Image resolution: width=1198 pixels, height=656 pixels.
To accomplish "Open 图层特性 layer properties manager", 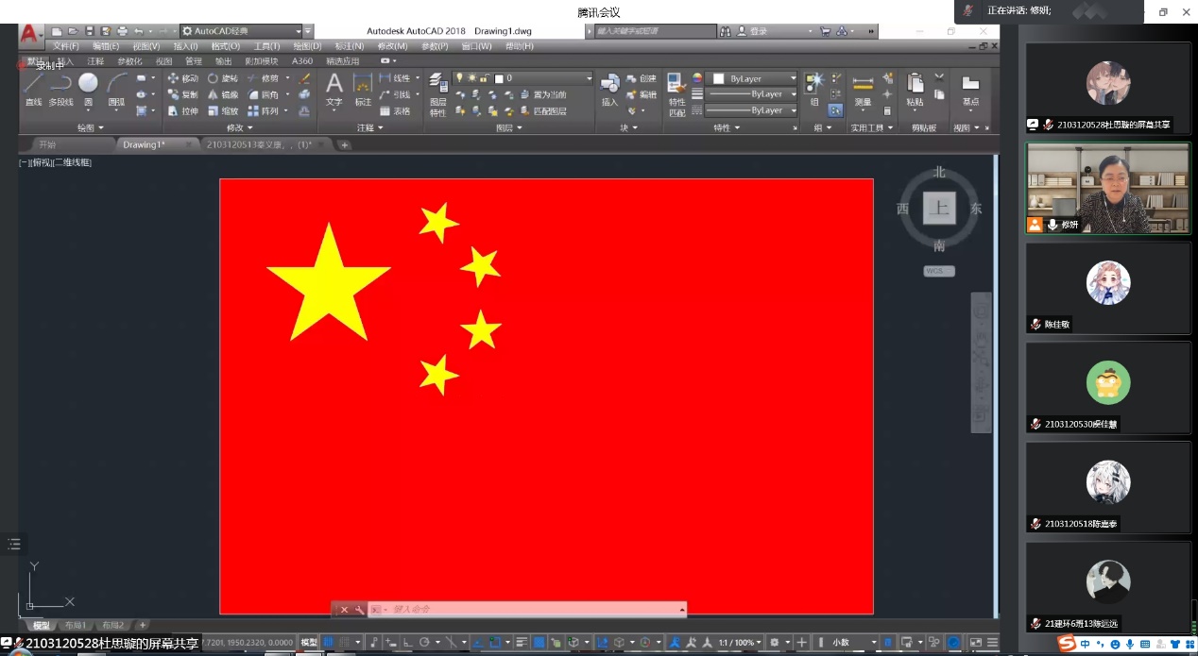I will [x=437, y=94].
